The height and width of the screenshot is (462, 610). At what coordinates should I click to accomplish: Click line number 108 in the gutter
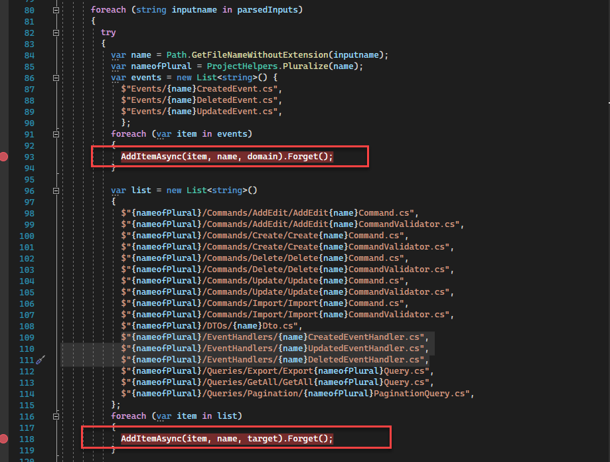(x=27, y=327)
